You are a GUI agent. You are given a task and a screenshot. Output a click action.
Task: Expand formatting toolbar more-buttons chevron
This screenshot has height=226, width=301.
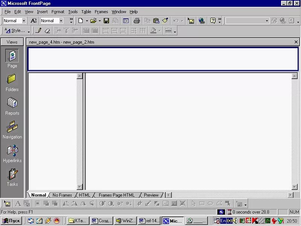point(71,21)
